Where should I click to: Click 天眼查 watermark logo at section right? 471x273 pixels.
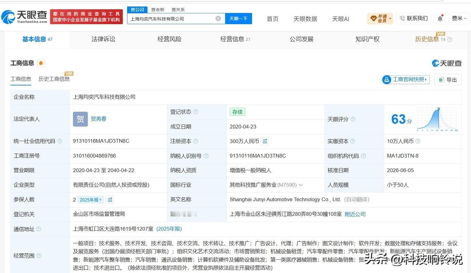447,63
